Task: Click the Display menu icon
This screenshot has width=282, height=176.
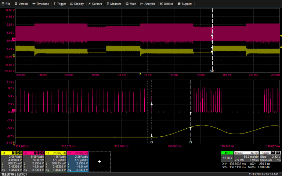Action: point(72,4)
